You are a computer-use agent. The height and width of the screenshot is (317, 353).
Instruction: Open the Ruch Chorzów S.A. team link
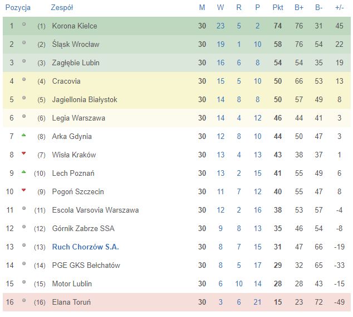pyautogui.click(x=85, y=247)
